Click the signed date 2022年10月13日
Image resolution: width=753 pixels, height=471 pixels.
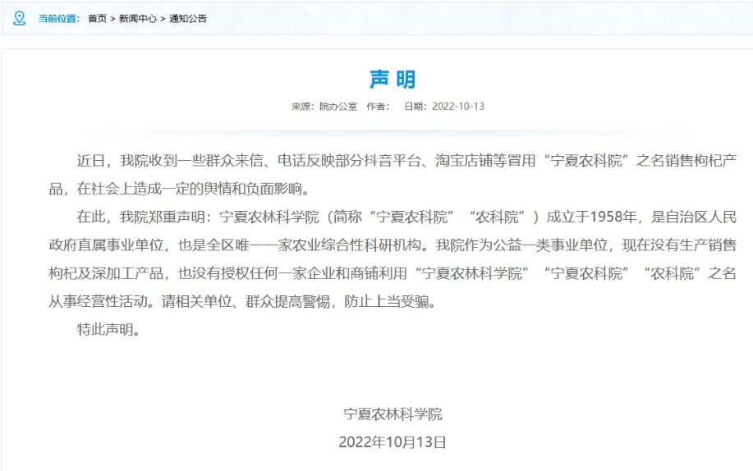(x=393, y=442)
